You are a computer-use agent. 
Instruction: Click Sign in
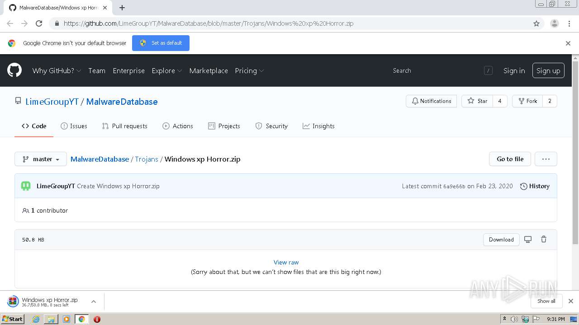(514, 70)
